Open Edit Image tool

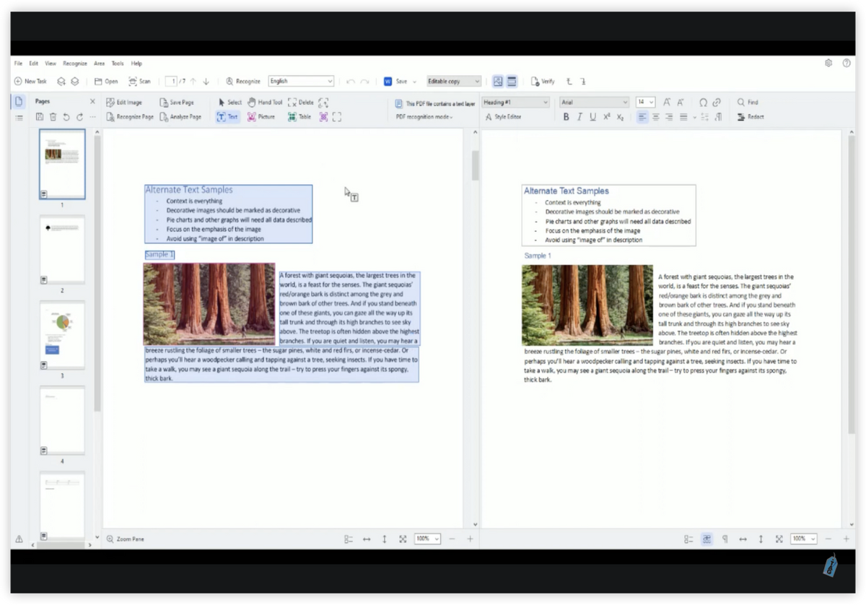124,103
